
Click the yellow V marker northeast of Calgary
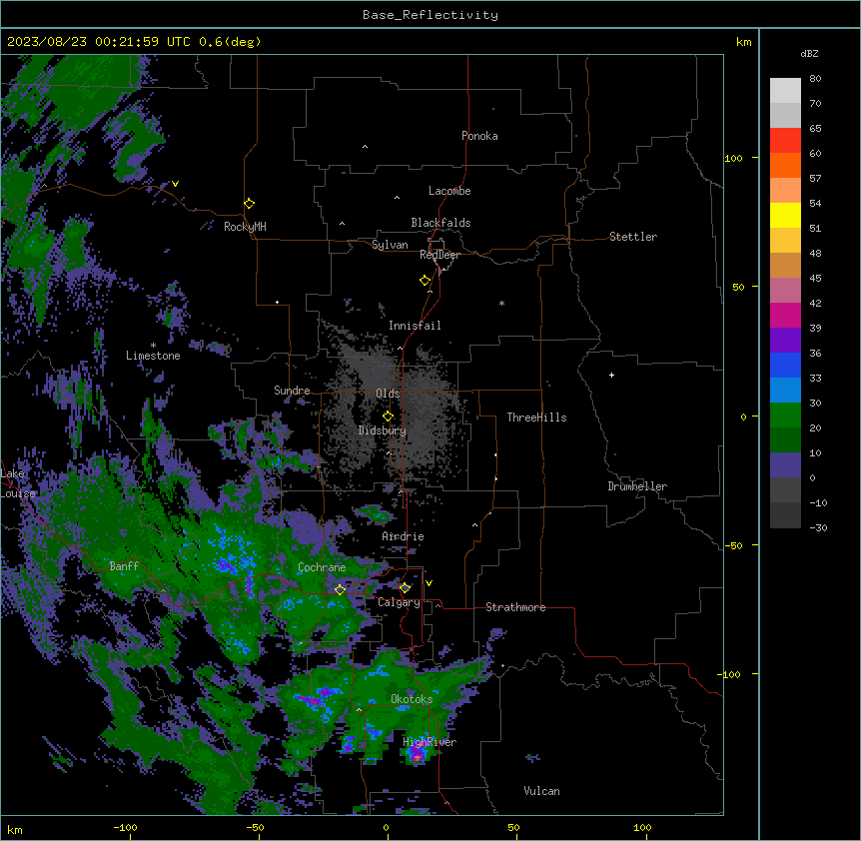429,583
